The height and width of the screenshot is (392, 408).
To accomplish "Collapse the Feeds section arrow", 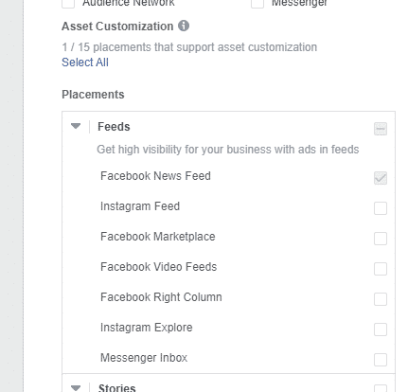I will tap(76, 126).
